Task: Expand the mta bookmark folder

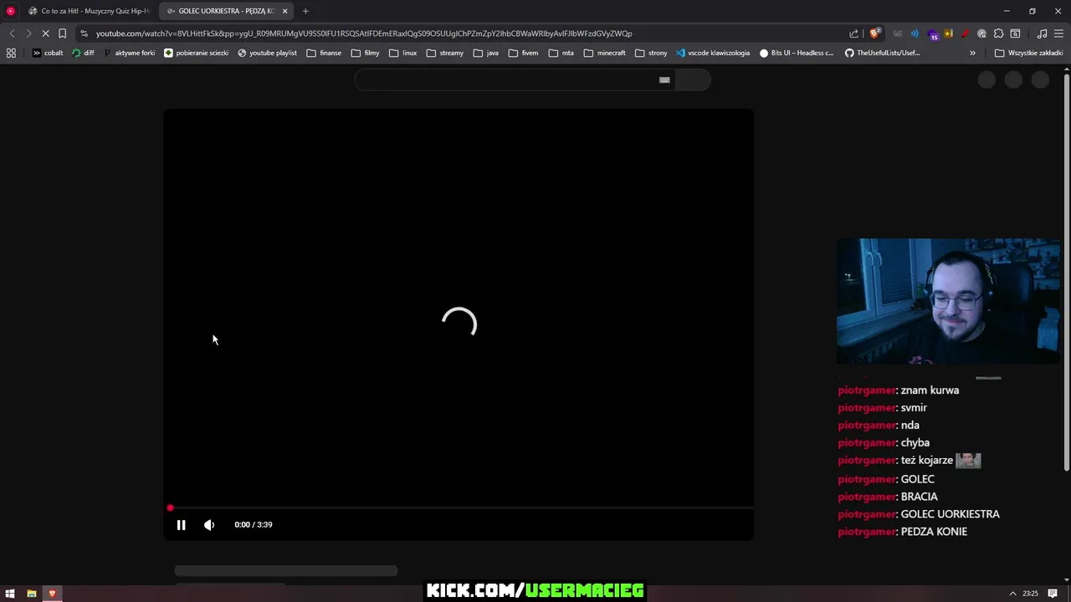Action: tap(561, 53)
